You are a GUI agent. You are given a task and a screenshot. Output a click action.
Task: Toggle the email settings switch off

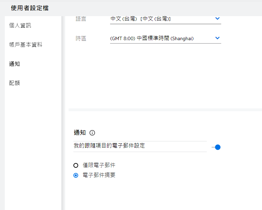pyautogui.click(x=216, y=147)
